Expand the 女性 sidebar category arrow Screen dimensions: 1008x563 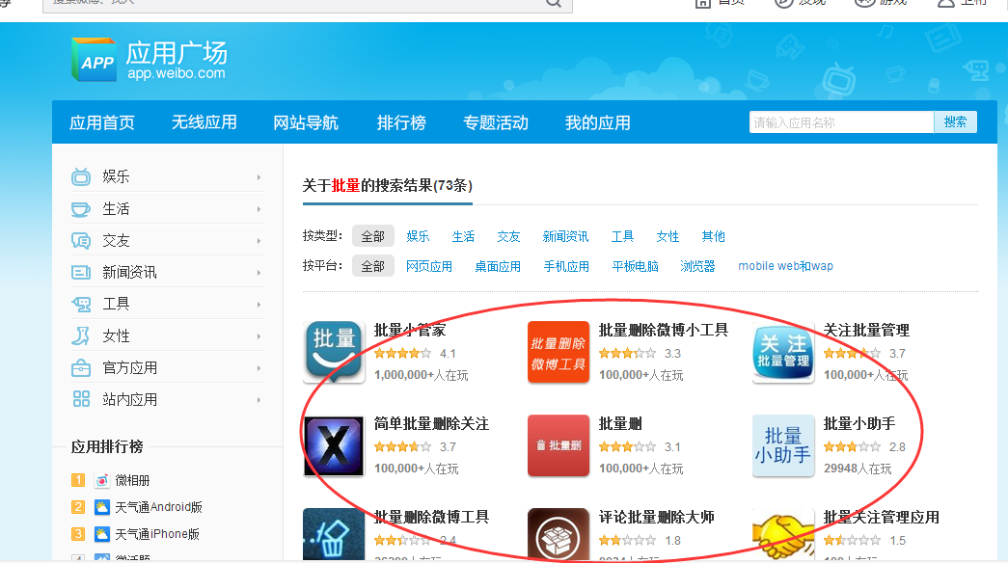tap(259, 336)
